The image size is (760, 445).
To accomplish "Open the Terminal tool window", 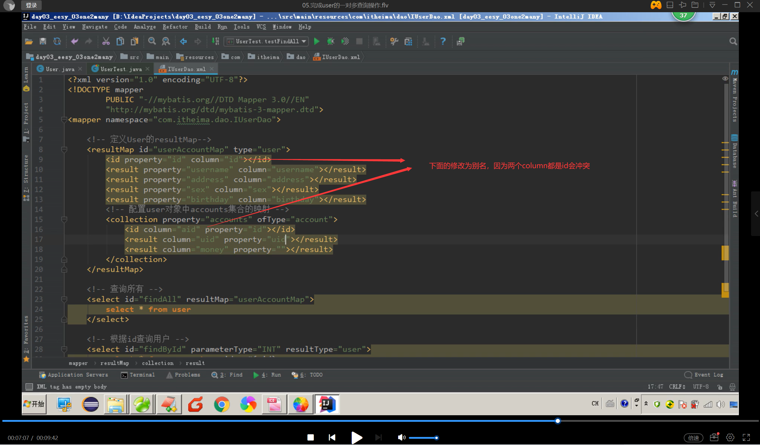I will pyautogui.click(x=138, y=375).
